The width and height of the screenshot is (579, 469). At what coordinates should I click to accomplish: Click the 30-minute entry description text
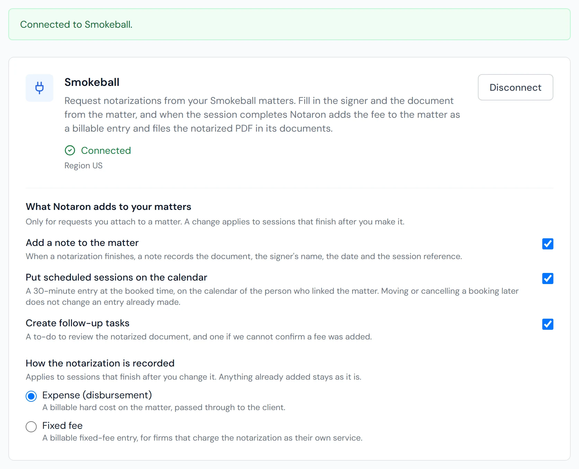[x=272, y=297]
